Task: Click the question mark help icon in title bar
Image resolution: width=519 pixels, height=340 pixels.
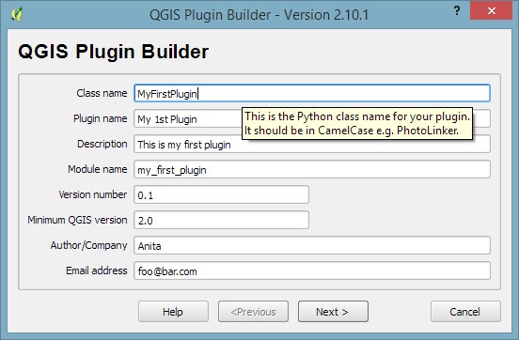Action: pos(457,11)
